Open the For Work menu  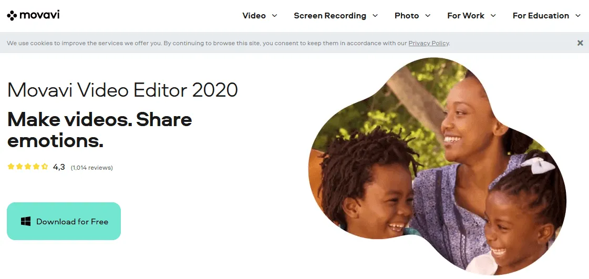466,16
